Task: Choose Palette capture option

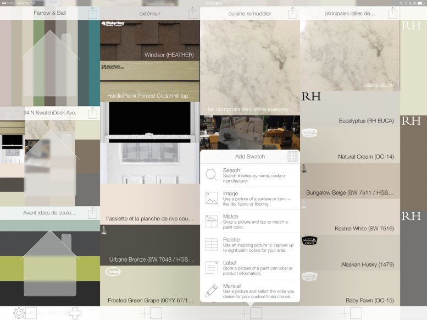Action: pyautogui.click(x=250, y=245)
